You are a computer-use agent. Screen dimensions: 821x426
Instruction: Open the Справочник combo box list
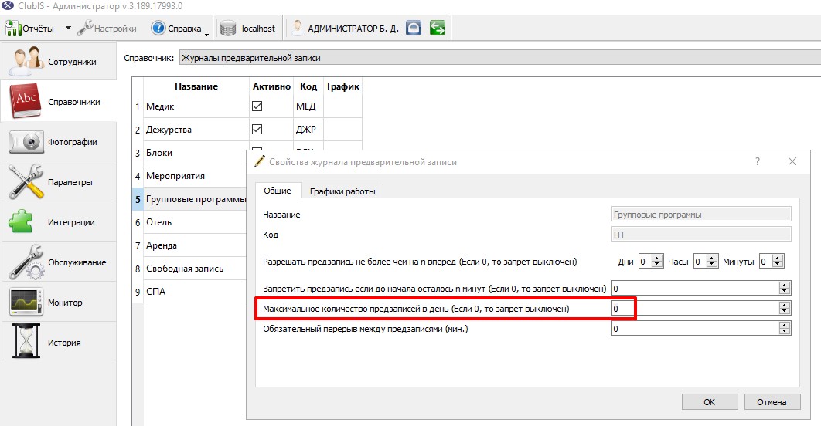(x=500, y=58)
